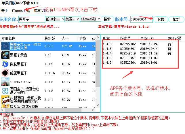185x134 pixels.
Task: Click the 抖腿漫画 raccoon icon
Action: tap(5, 100)
